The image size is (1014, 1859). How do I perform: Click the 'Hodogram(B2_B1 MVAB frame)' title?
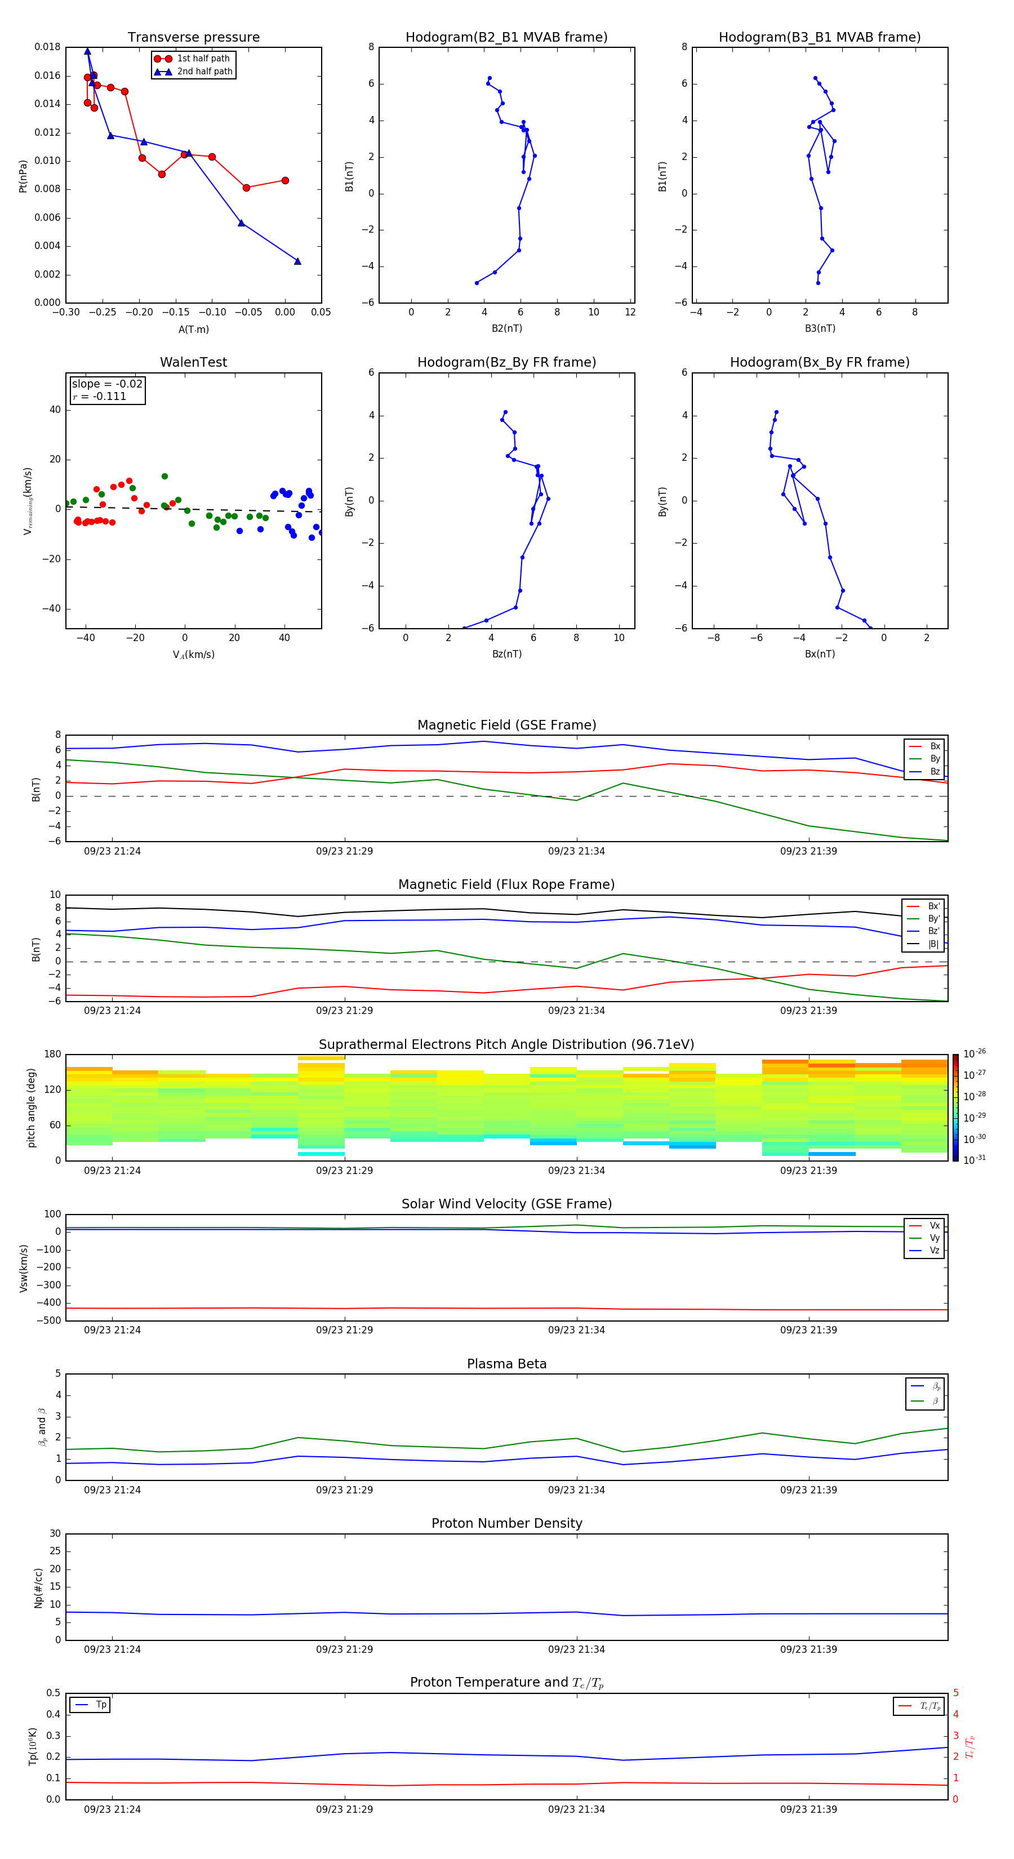pyautogui.click(x=506, y=38)
